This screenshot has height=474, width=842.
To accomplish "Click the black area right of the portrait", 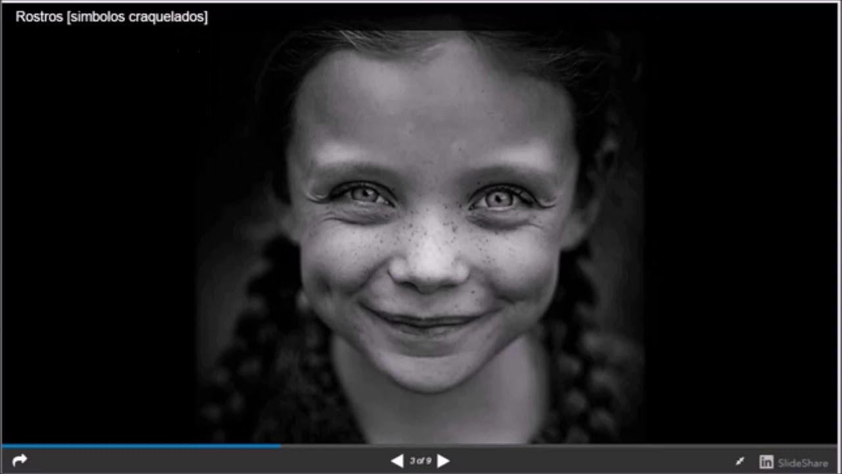I will [743, 230].
